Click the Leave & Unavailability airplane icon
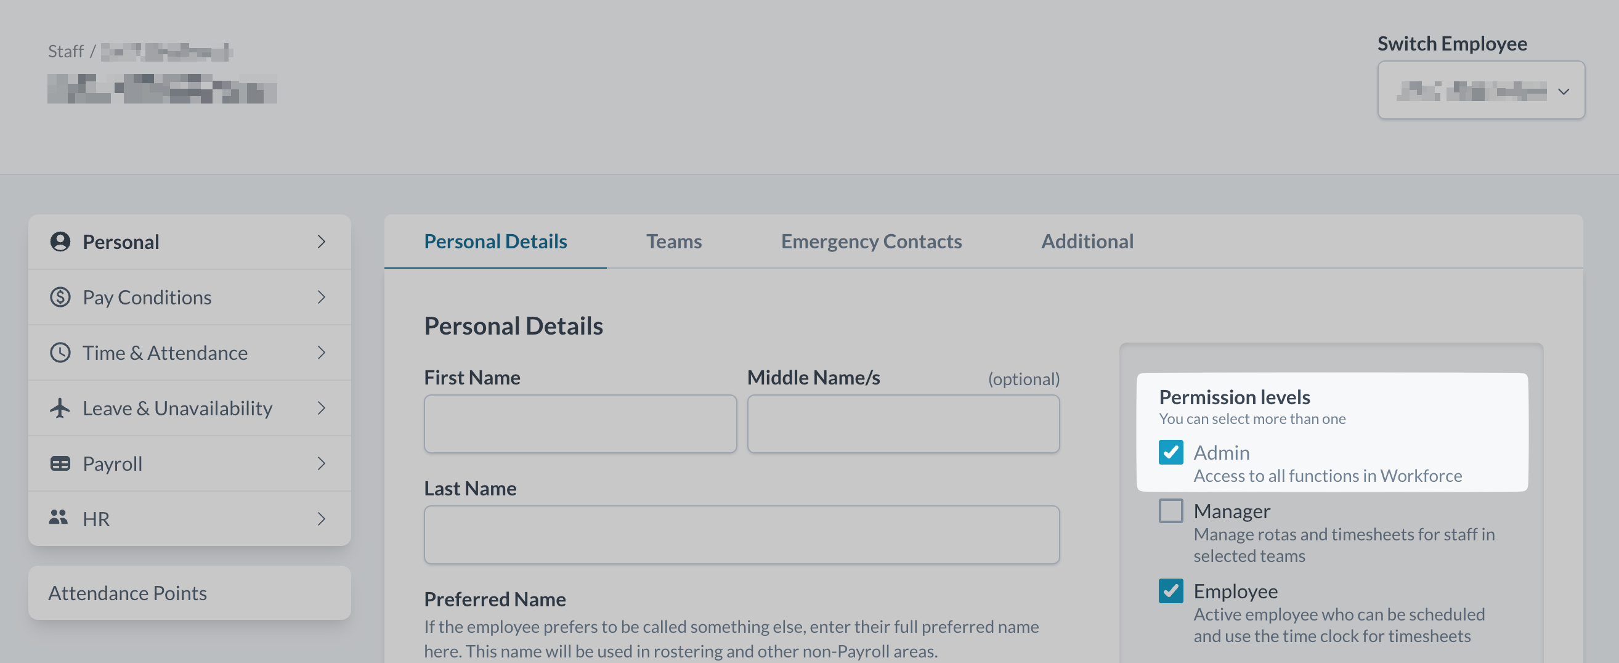The width and height of the screenshot is (1619, 663). (x=60, y=408)
